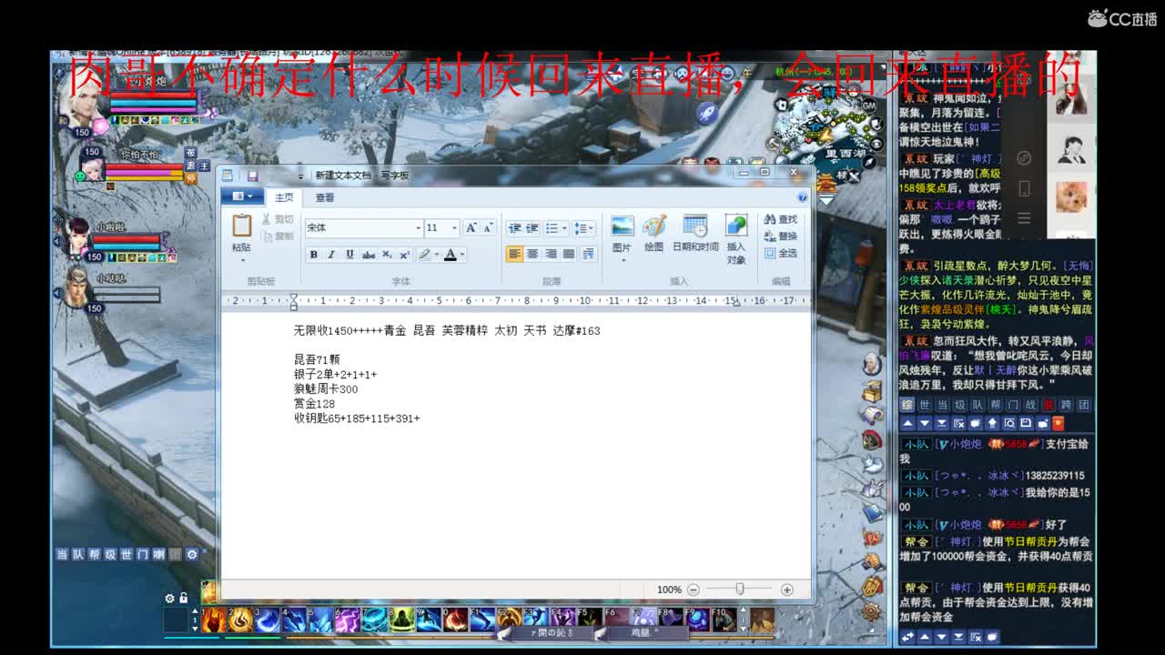Click the zoom out minus button
1165x655 pixels.
(x=694, y=589)
